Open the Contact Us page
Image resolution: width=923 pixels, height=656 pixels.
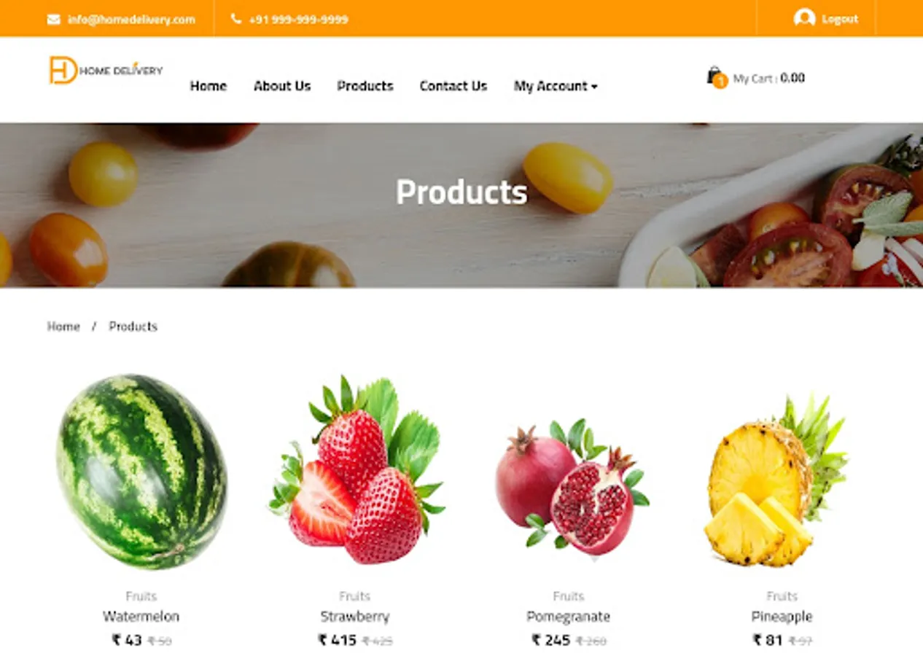pyautogui.click(x=453, y=86)
